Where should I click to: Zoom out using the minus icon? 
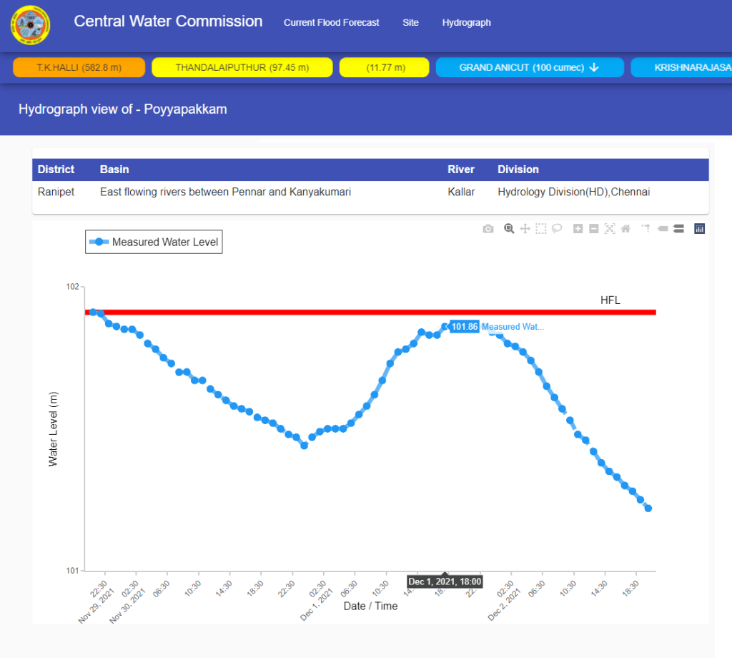pos(593,229)
